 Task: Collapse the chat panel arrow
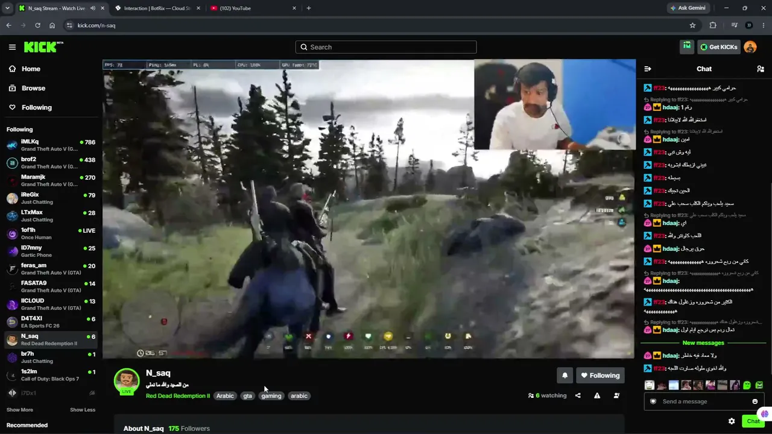tap(648, 69)
